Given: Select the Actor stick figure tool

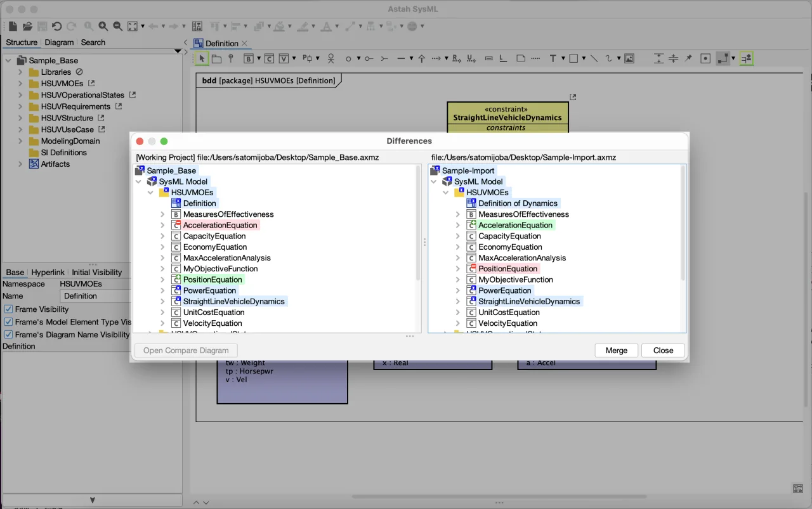Looking at the screenshot, I should tap(331, 58).
